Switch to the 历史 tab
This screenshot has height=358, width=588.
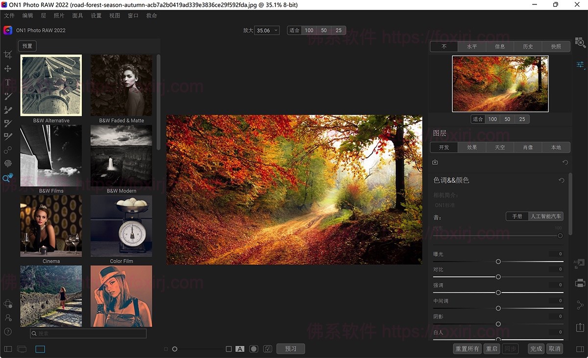(528, 46)
